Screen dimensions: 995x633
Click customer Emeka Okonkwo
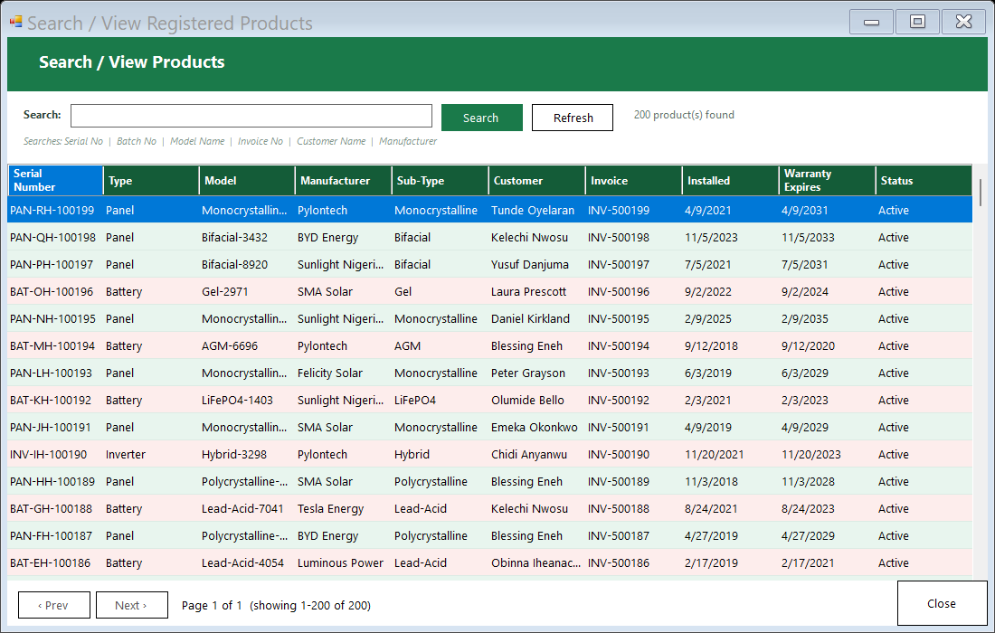[535, 428]
